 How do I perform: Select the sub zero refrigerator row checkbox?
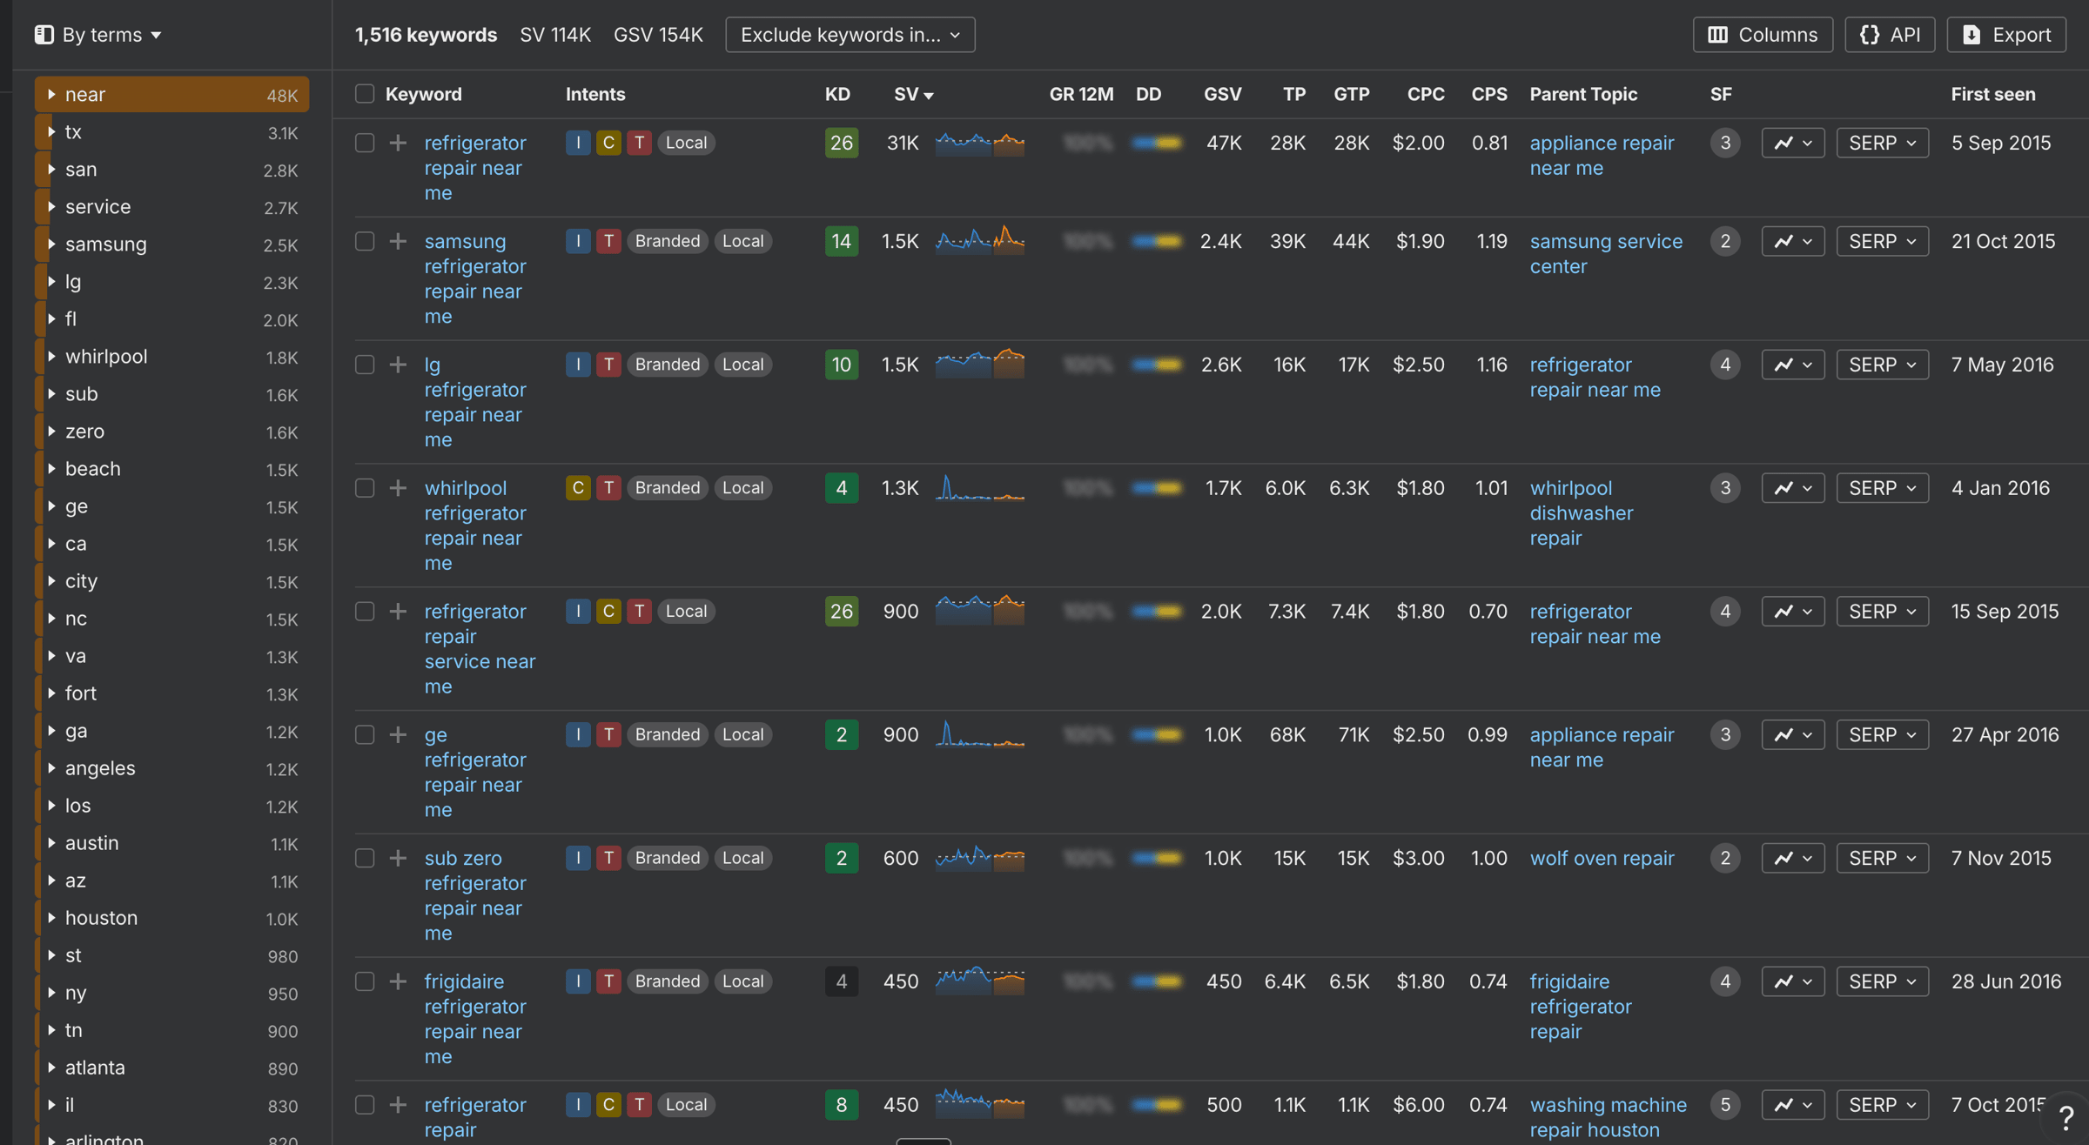pyautogui.click(x=365, y=859)
